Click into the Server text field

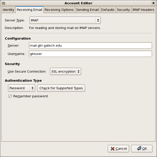coord(90,46)
